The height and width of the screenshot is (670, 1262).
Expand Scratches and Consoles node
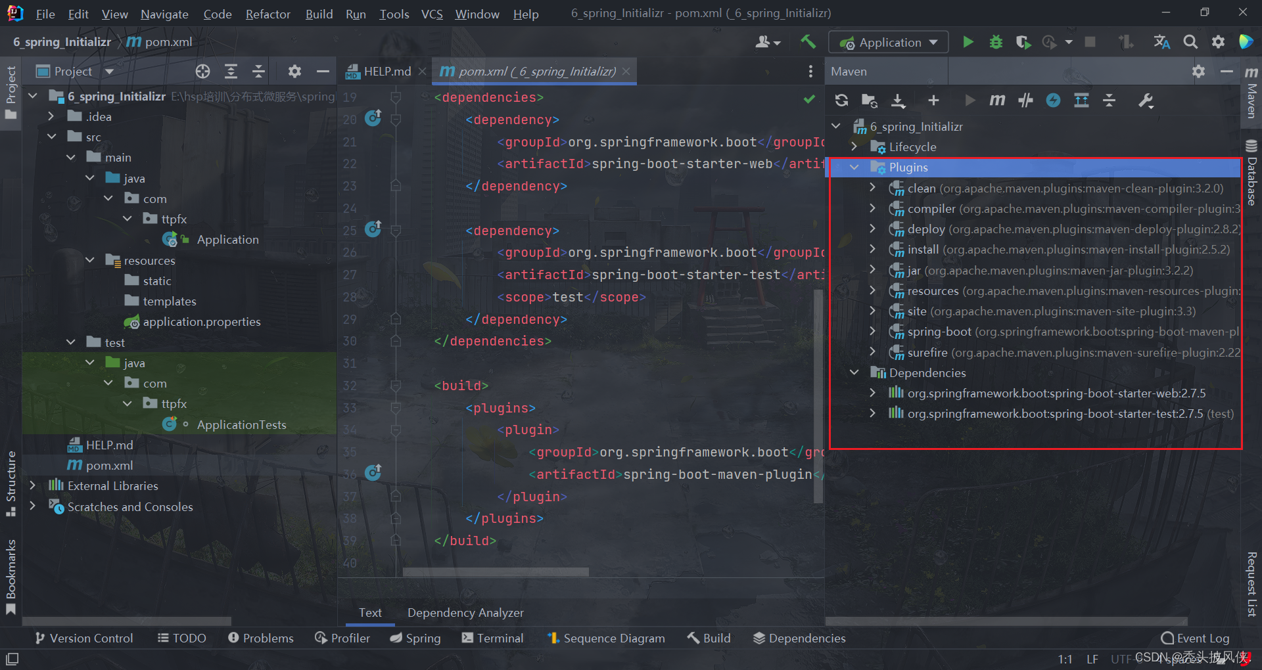click(32, 506)
